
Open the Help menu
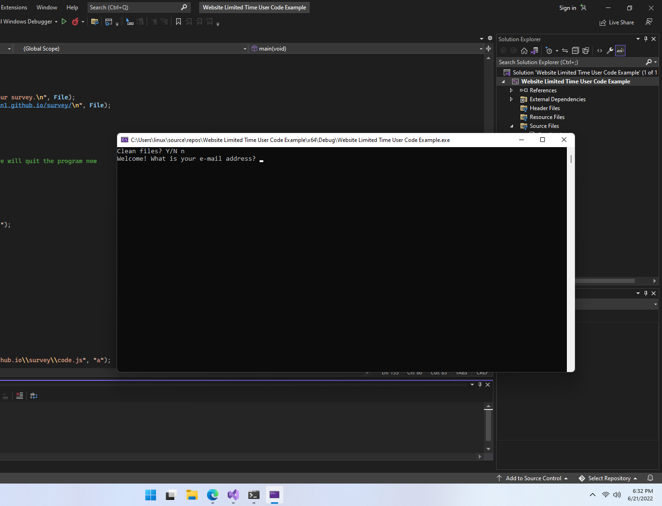point(72,7)
